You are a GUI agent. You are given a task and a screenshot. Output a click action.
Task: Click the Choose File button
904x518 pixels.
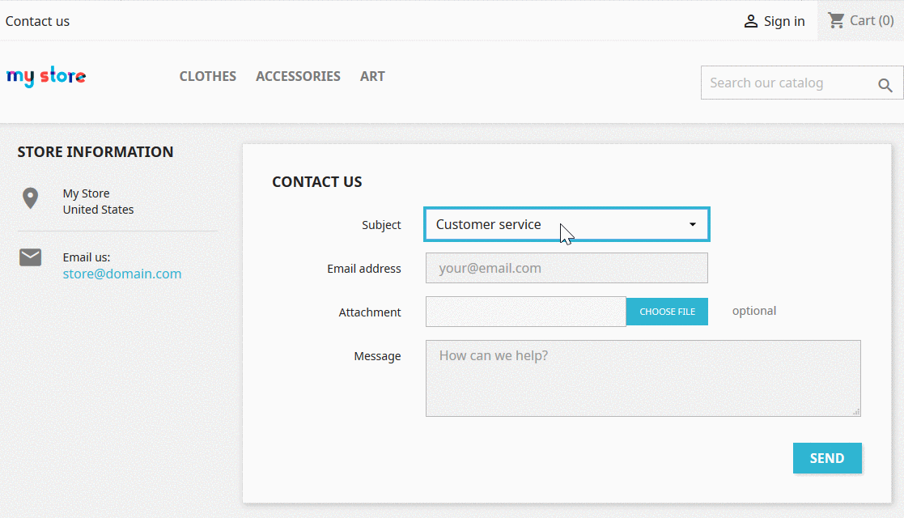[x=667, y=312]
